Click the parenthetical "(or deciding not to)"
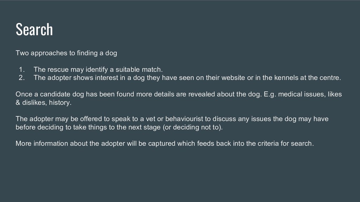The width and height of the screenshot is (360, 202). (193, 127)
